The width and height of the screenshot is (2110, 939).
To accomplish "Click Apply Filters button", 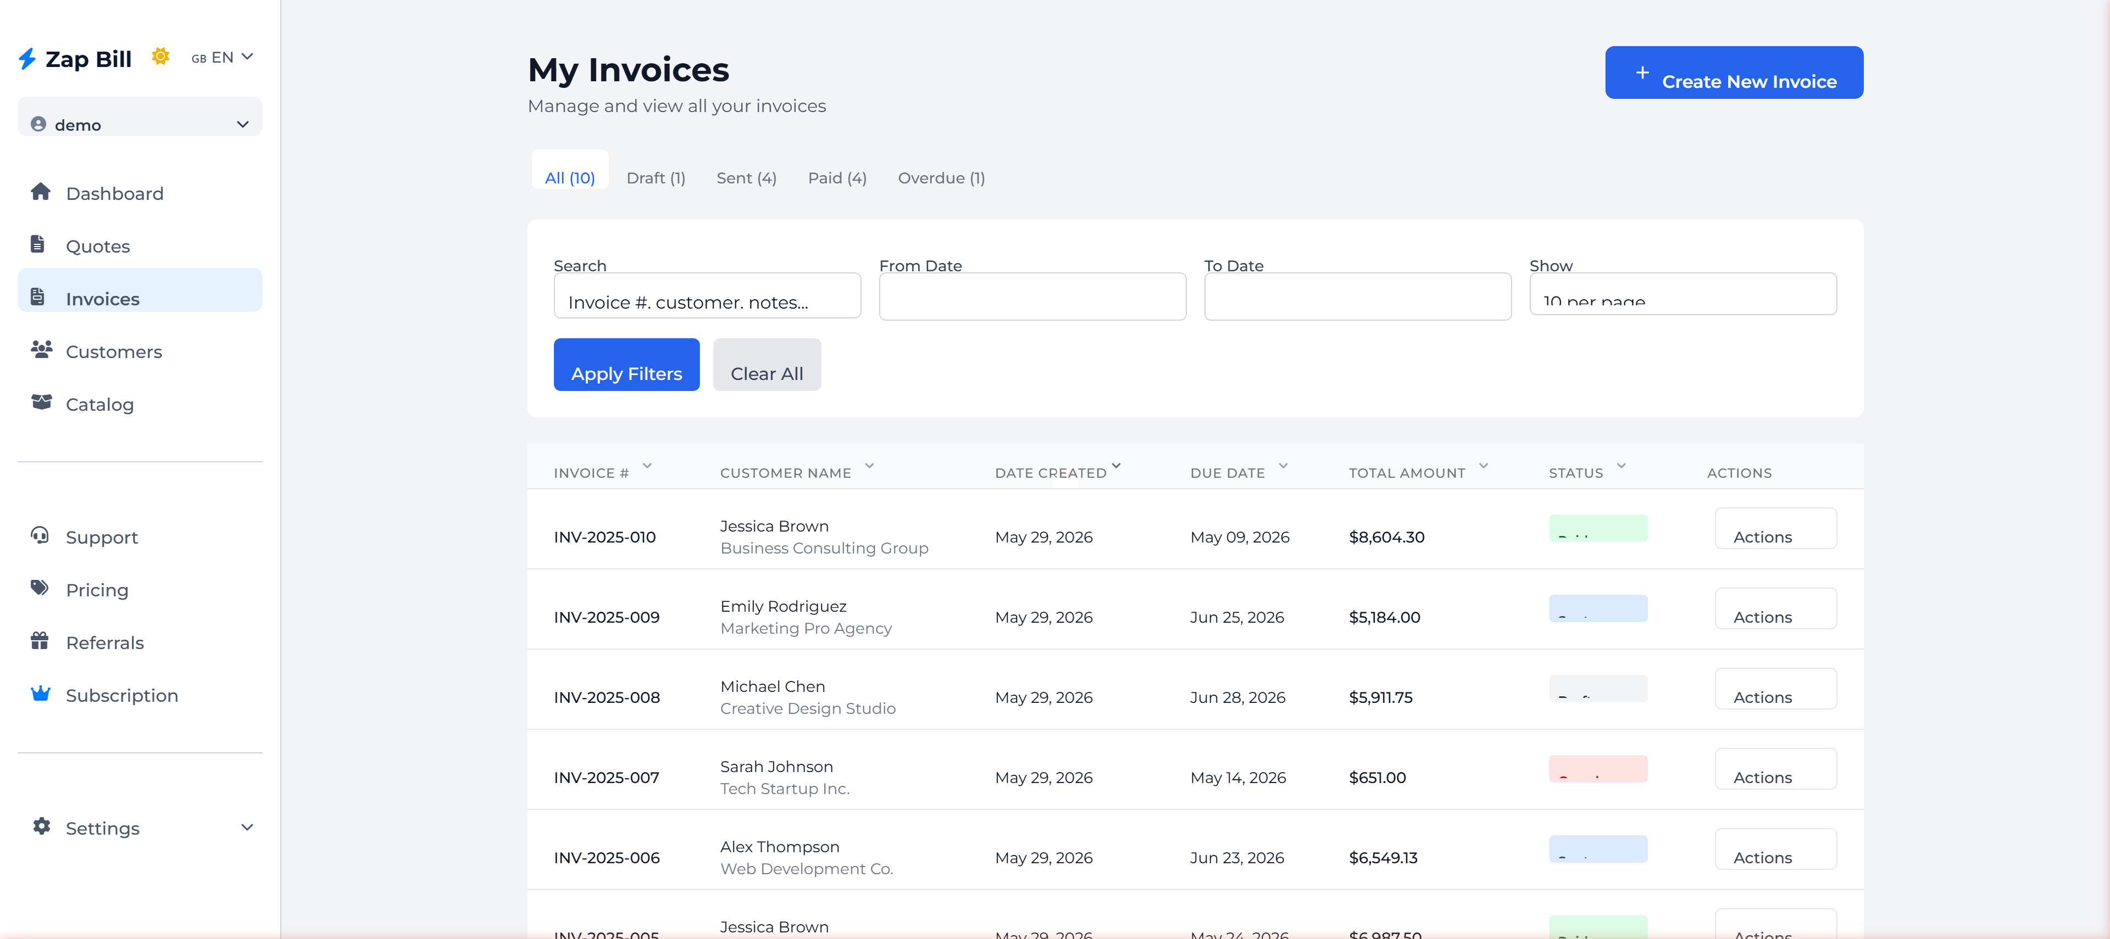I will [x=626, y=364].
